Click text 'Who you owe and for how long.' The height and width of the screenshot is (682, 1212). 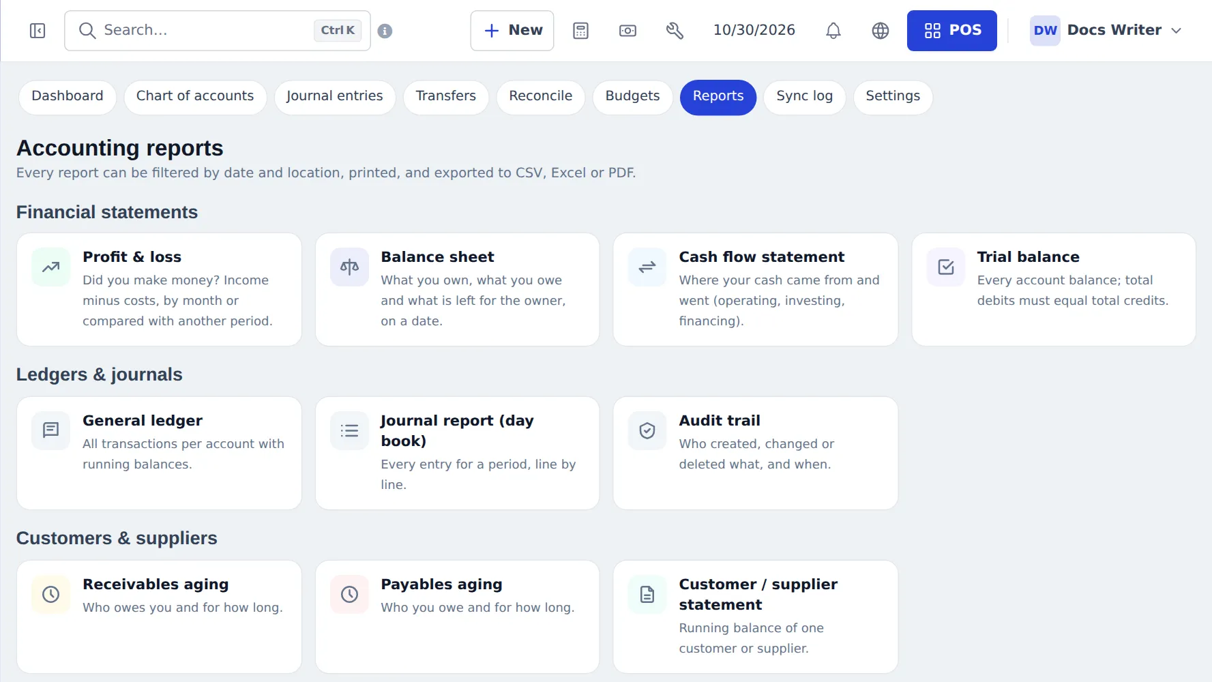pos(477,608)
